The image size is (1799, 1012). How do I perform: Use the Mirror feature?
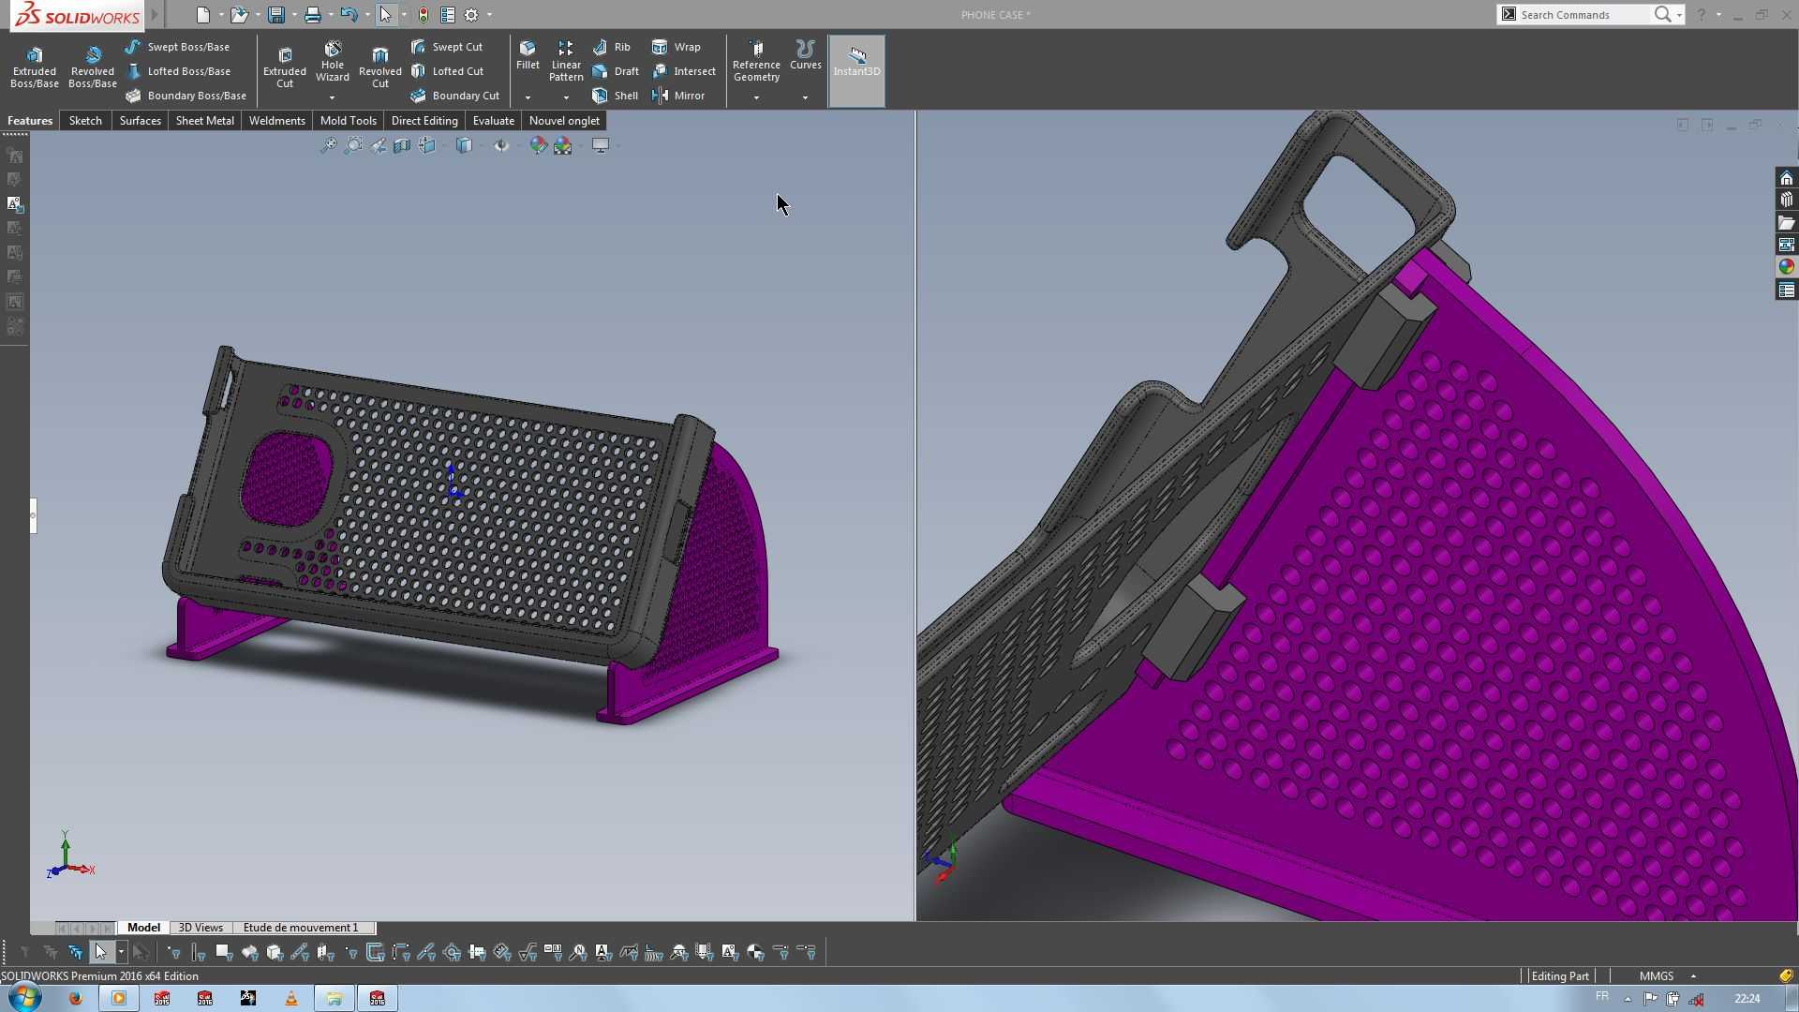click(678, 96)
